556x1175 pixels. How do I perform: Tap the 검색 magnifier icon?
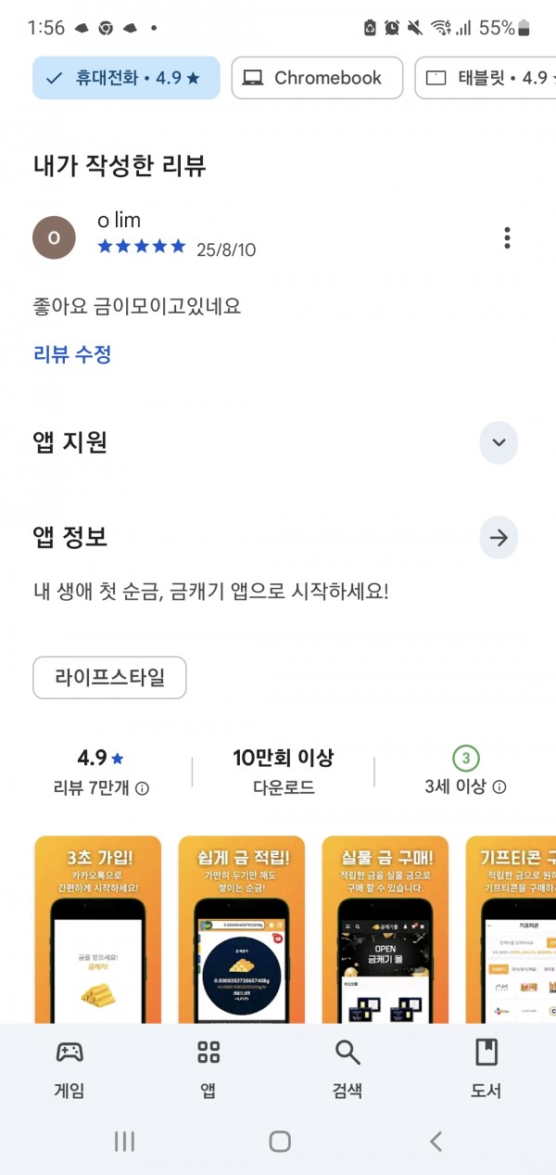pos(347,1051)
